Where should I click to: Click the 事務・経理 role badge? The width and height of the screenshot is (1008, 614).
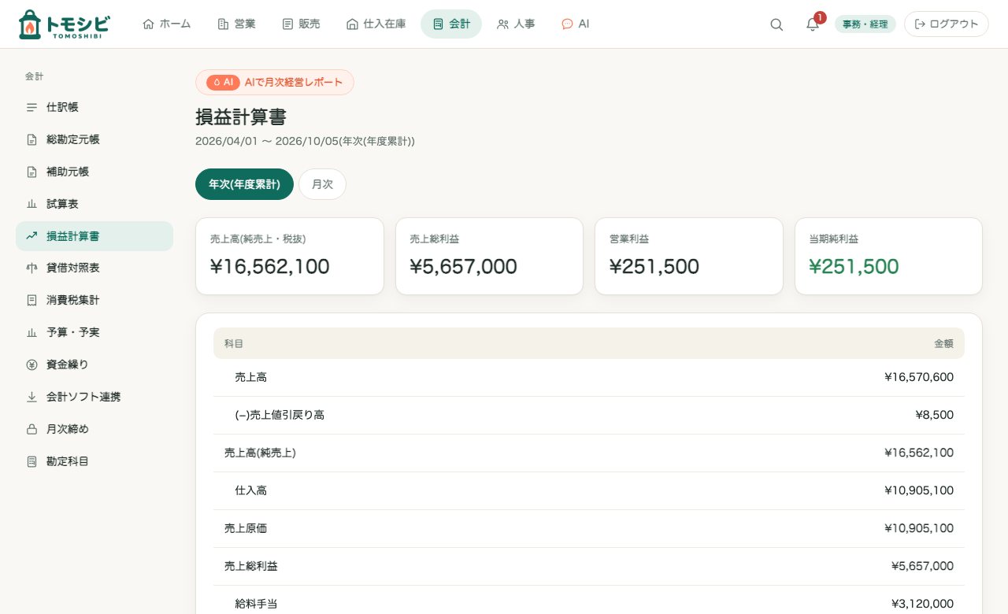pyautogui.click(x=865, y=24)
